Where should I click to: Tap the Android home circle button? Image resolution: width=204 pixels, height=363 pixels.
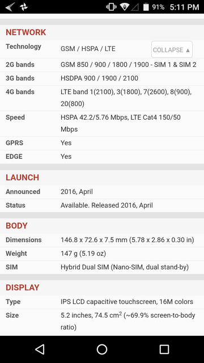102,349
